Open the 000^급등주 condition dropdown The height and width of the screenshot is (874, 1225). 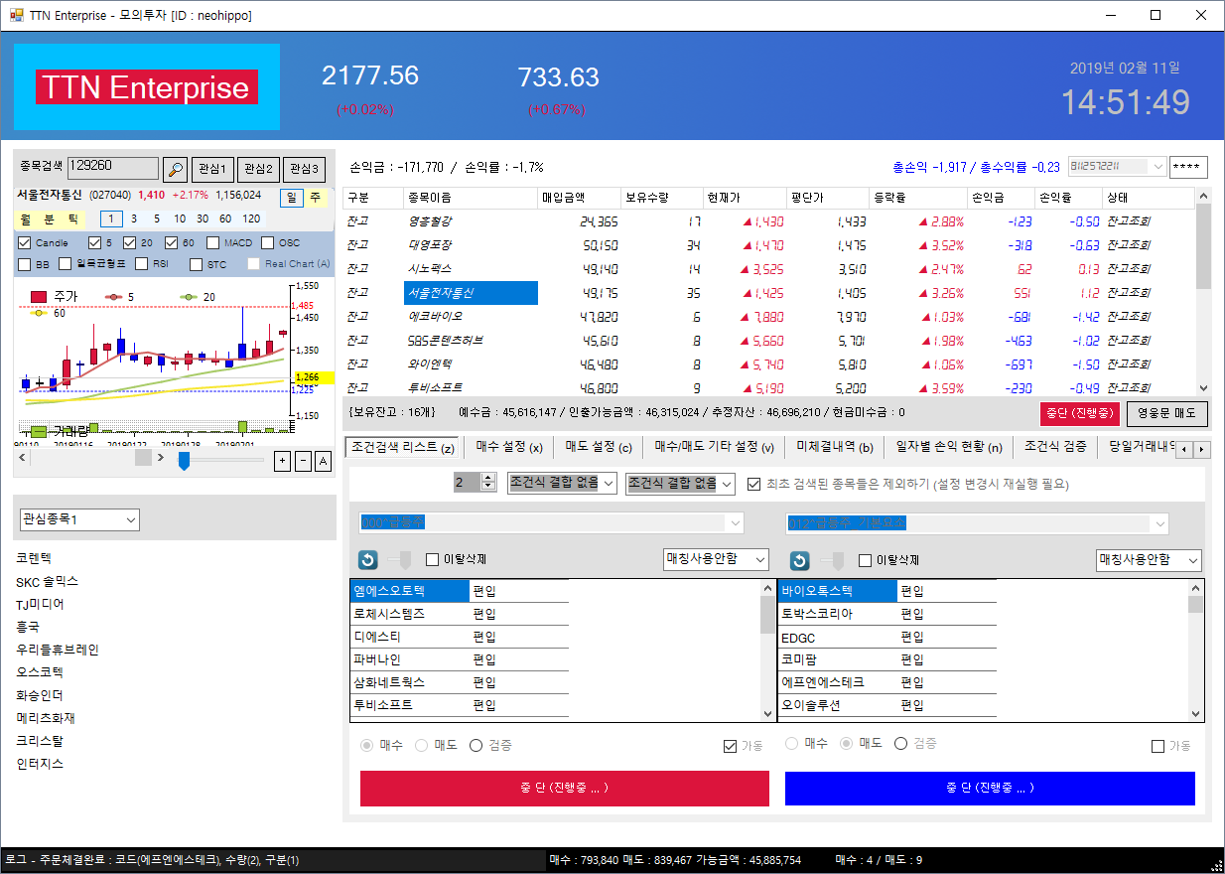pyautogui.click(x=551, y=522)
